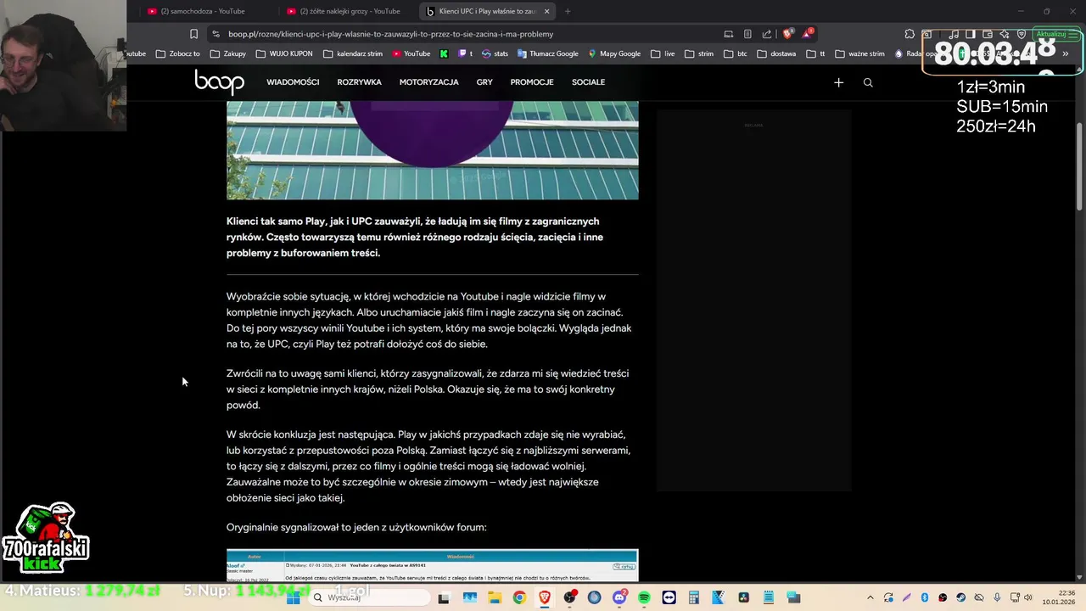Open boop site logo homepage

click(219, 81)
